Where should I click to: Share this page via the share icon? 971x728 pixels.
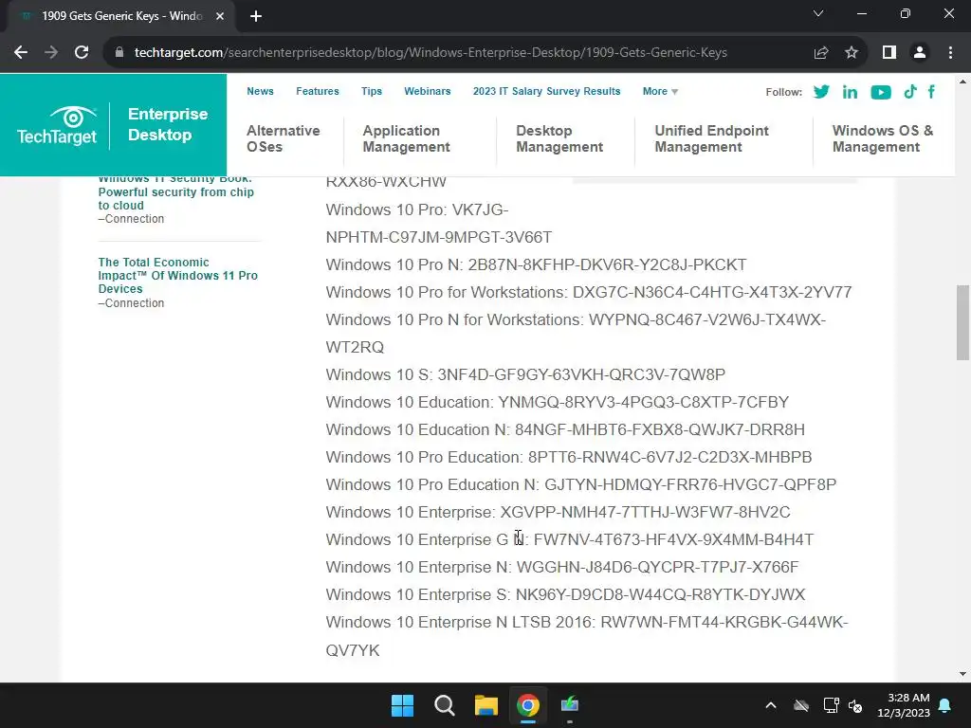(821, 53)
